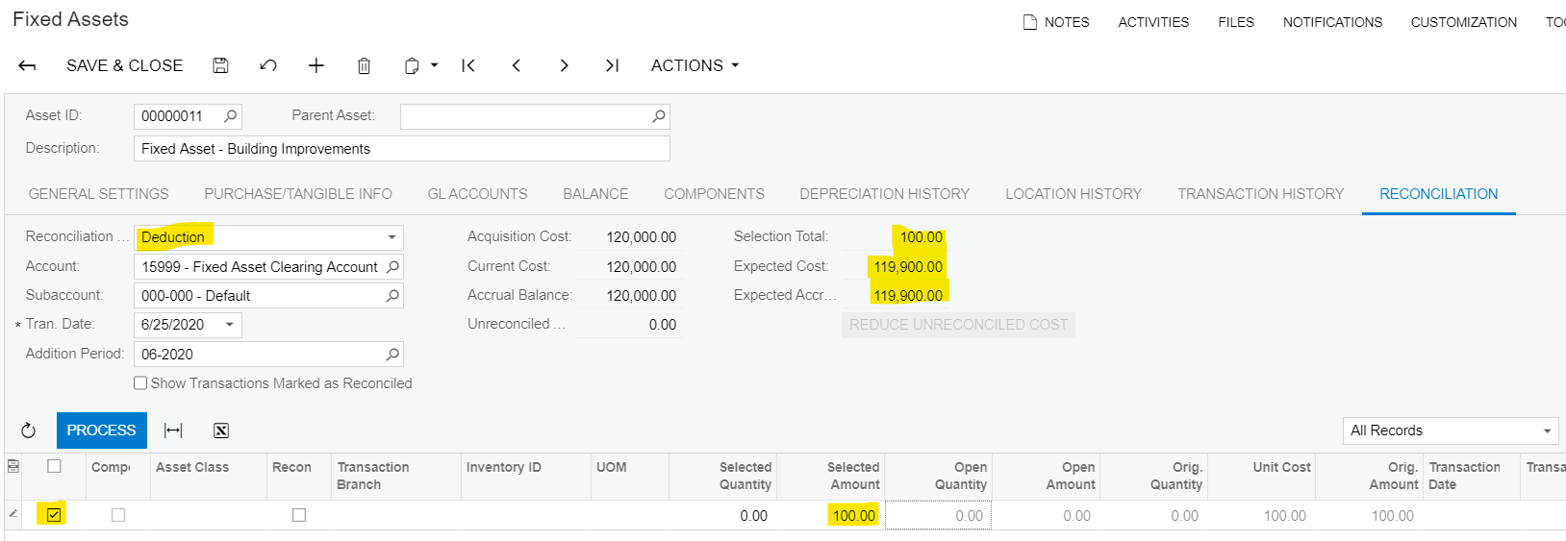Enable Show Transactions Marked as Reconciled

(140, 383)
